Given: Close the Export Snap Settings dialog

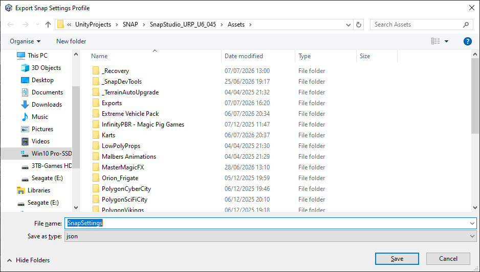Looking at the screenshot, I should click(472, 8).
